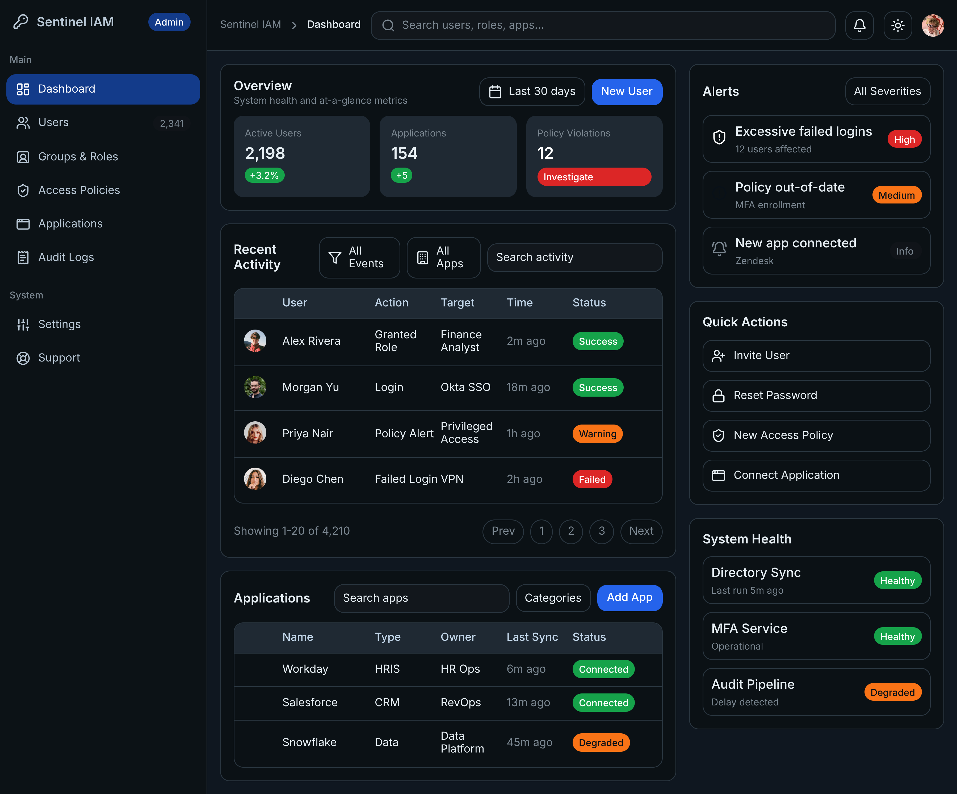This screenshot has height=794, width=957.
Task: Click shield icon on Excessive failed logins alert
Action: point(719,137)
